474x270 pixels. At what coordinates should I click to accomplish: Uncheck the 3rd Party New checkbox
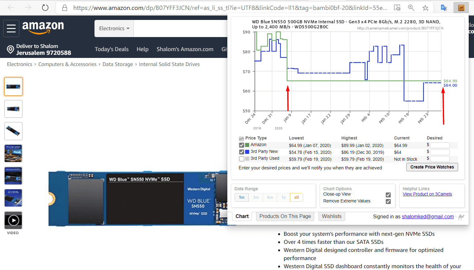[242, 152]
